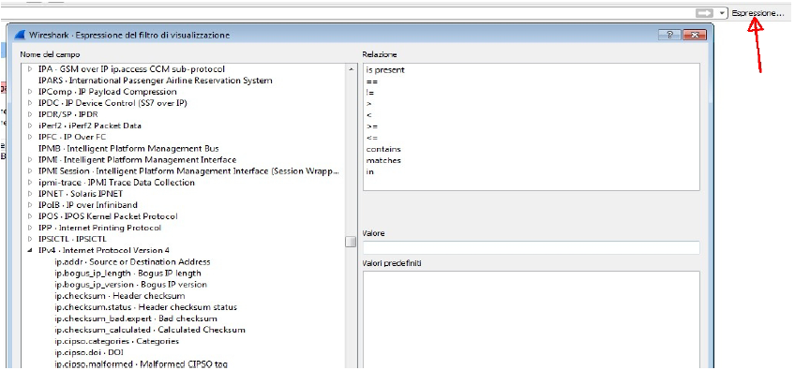Click the field name list scrollbar thumb
This screenshot has height=385, width=795.
tap(351, 241)
